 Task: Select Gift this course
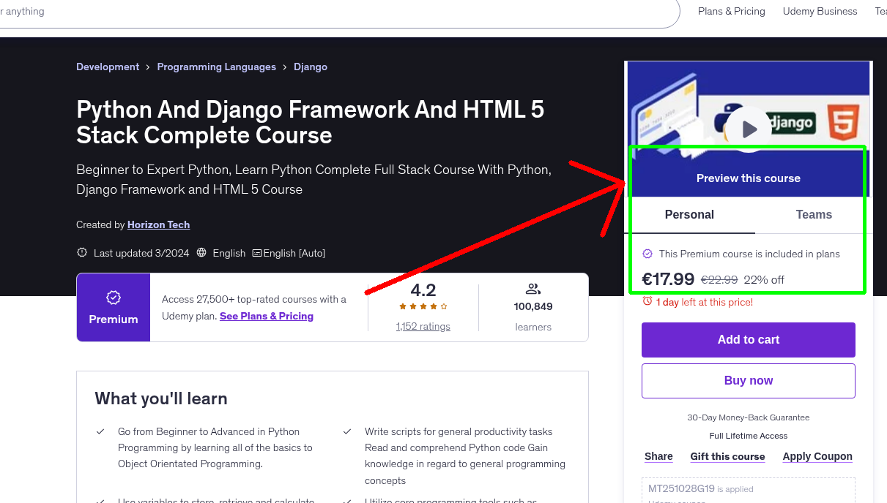(x=727, y=455)
